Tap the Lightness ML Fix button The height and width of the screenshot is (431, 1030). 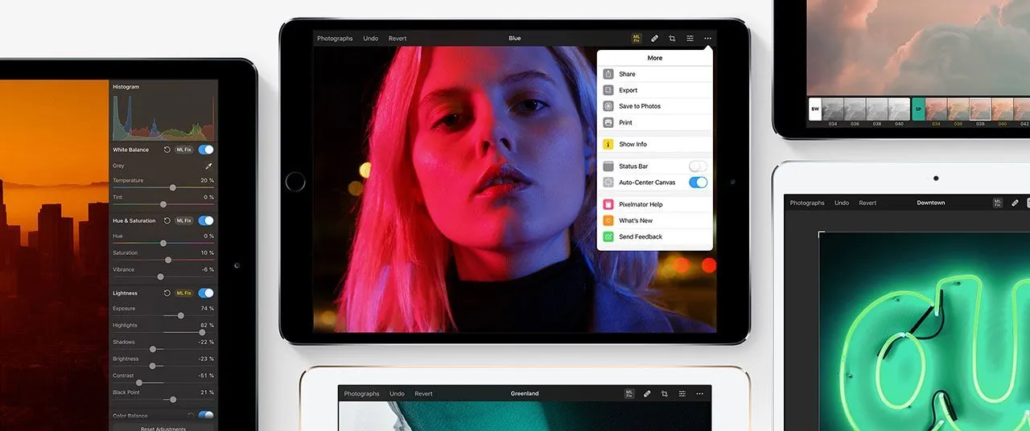pyautogui.click(x=184, y=293)
